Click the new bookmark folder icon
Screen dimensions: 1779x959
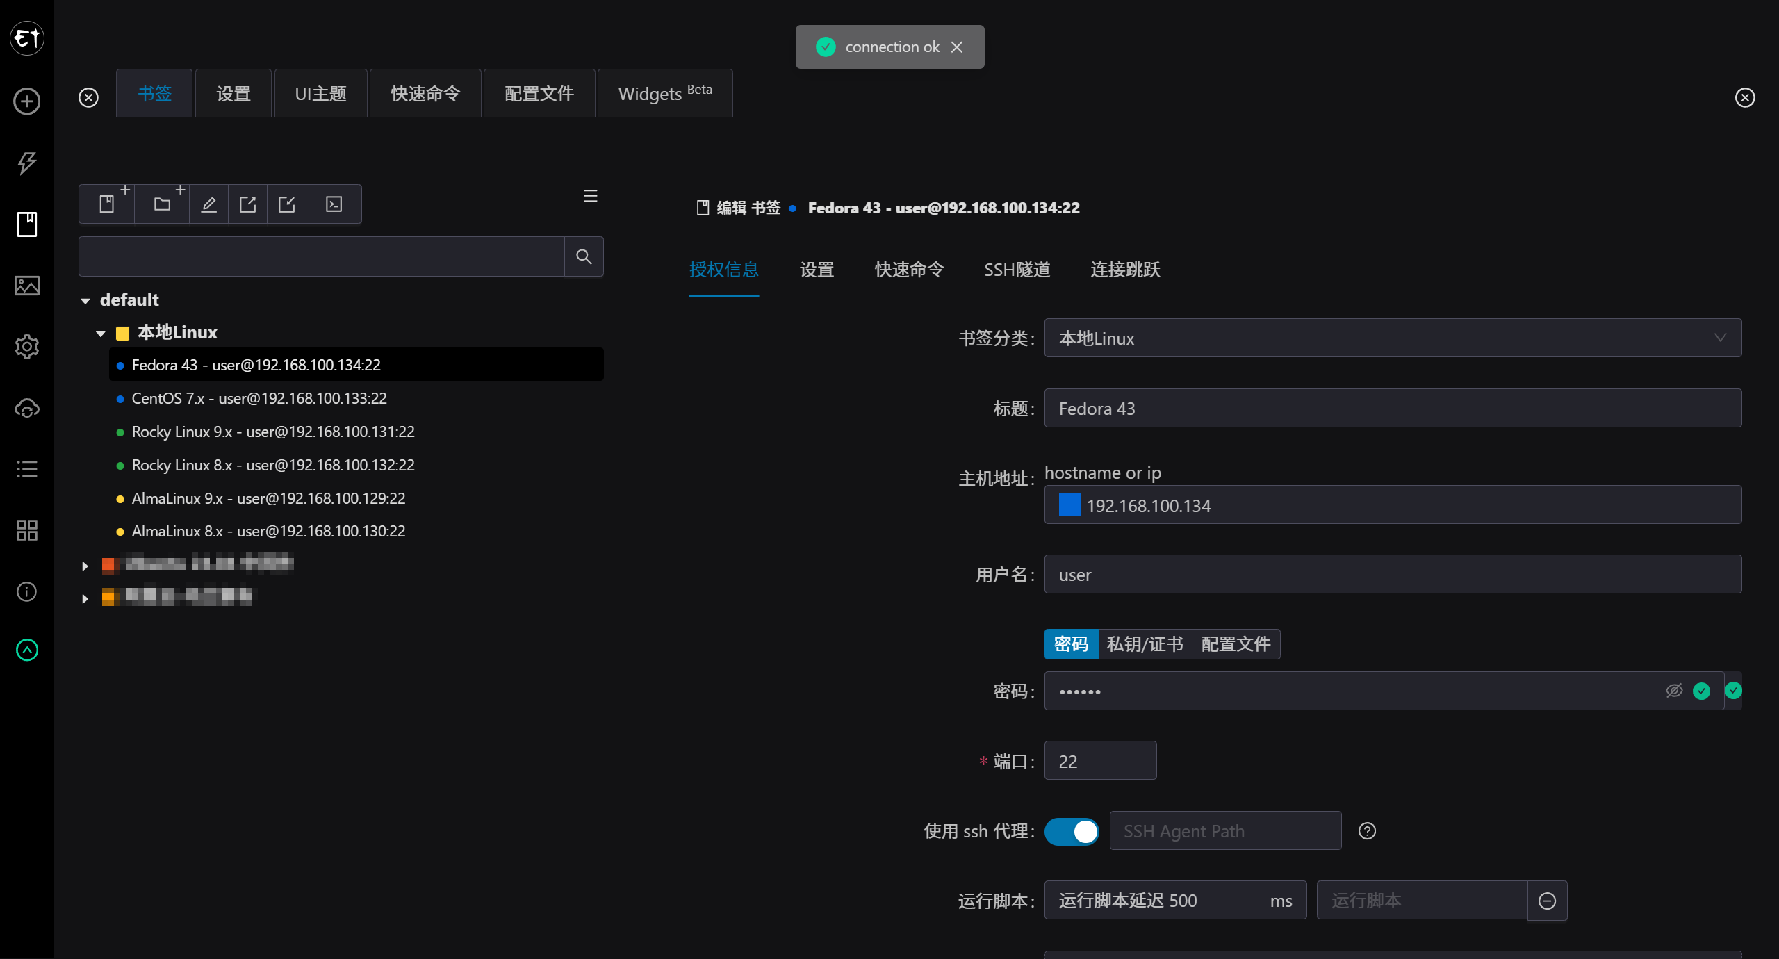(x=163, y=204)
